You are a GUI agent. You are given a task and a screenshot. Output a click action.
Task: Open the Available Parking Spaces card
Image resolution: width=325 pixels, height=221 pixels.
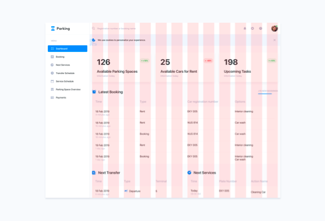pos(121,67)
